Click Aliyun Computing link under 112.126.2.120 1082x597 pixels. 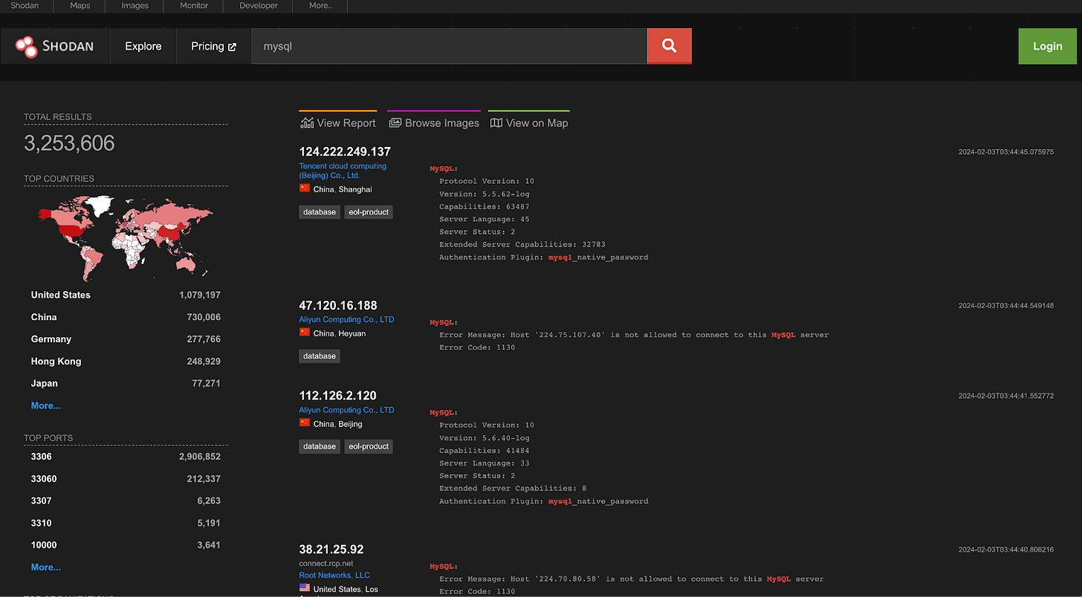346,410
